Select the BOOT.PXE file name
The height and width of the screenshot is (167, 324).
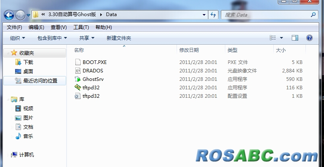pos(95,62)
